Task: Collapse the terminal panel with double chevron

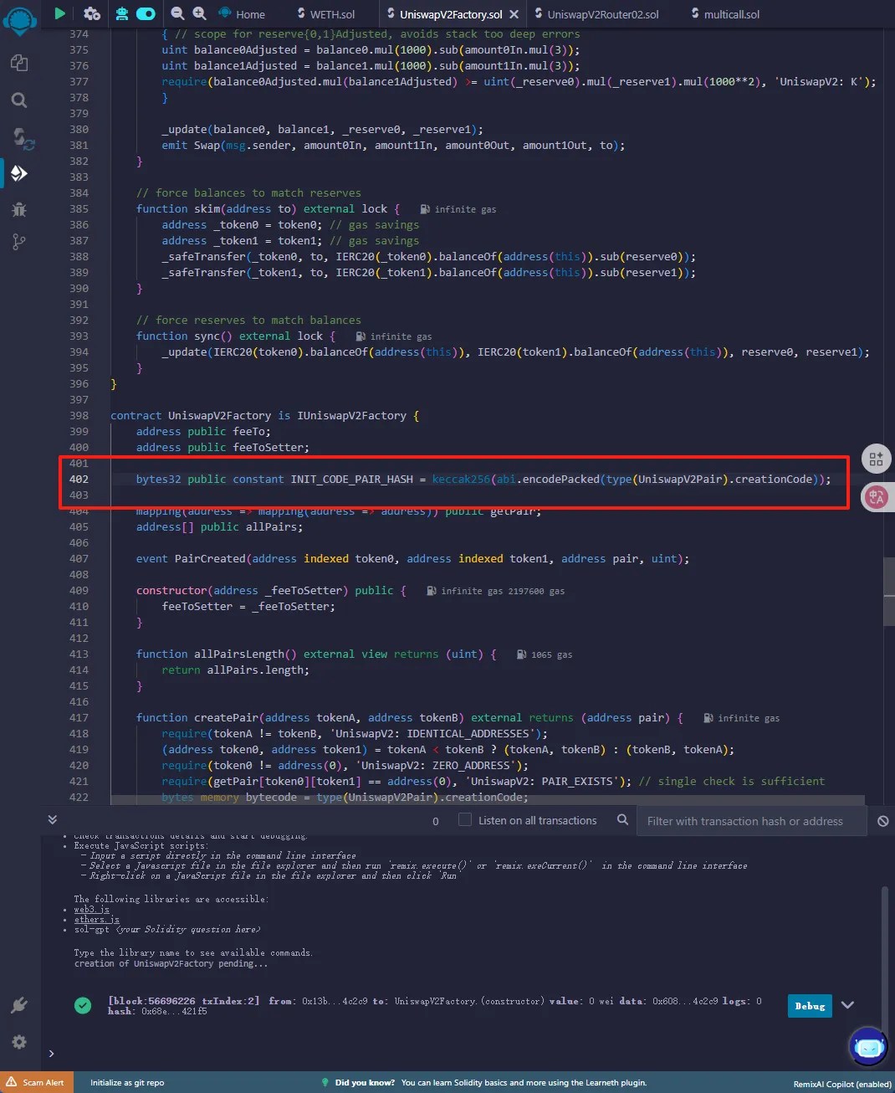Action: pos(53,819)
